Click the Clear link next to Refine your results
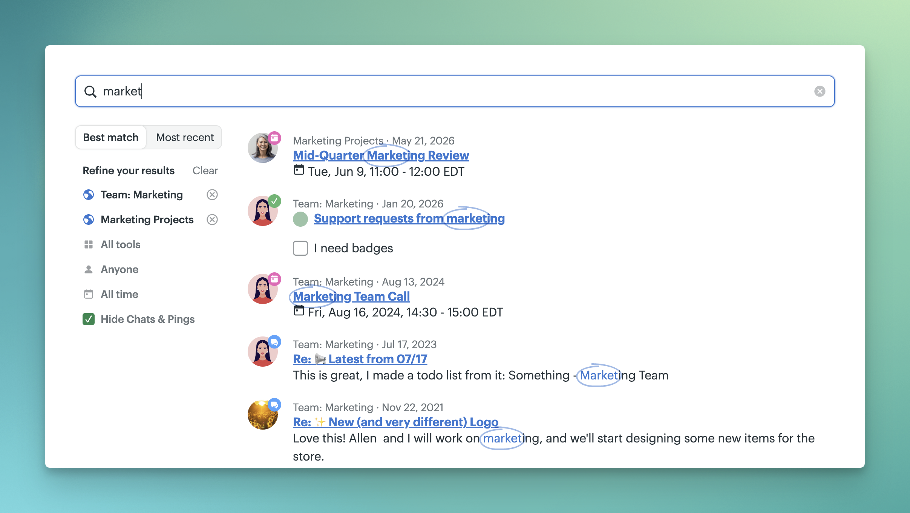The width and height of the screenshot is (910, 513). (205, 170)
